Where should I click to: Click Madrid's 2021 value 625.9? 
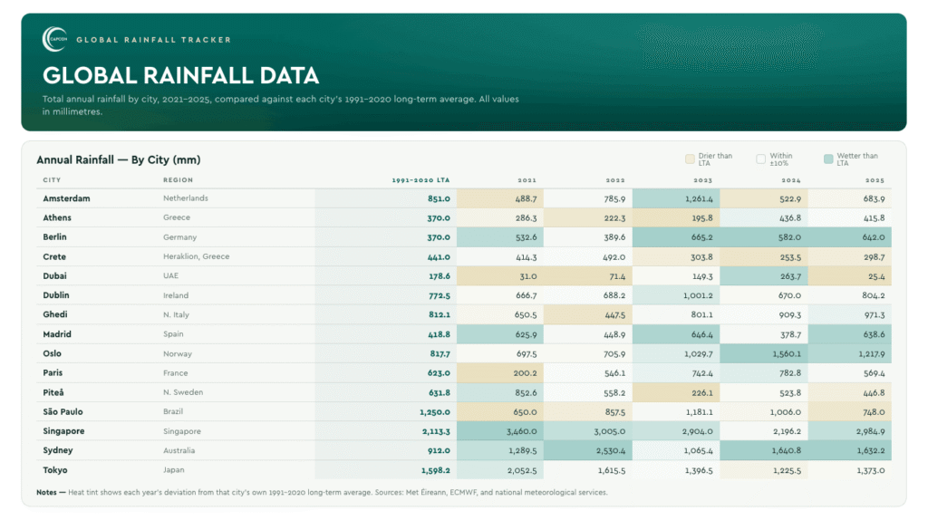(526, 335)
